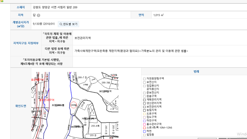
Task: Click the red 소로1류 legend swatch
Action: pos(144,127)
